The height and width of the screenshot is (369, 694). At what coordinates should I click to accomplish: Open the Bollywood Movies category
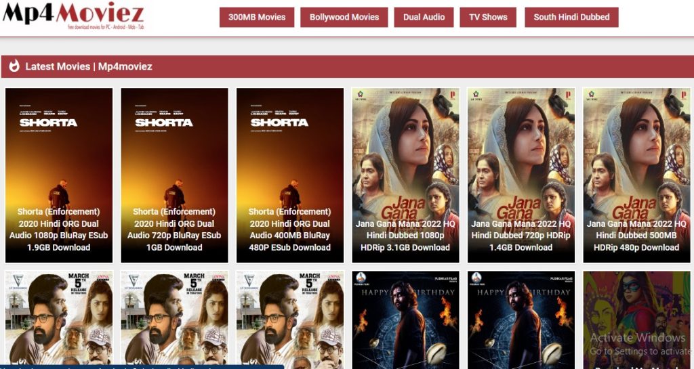tap(344, 17)
